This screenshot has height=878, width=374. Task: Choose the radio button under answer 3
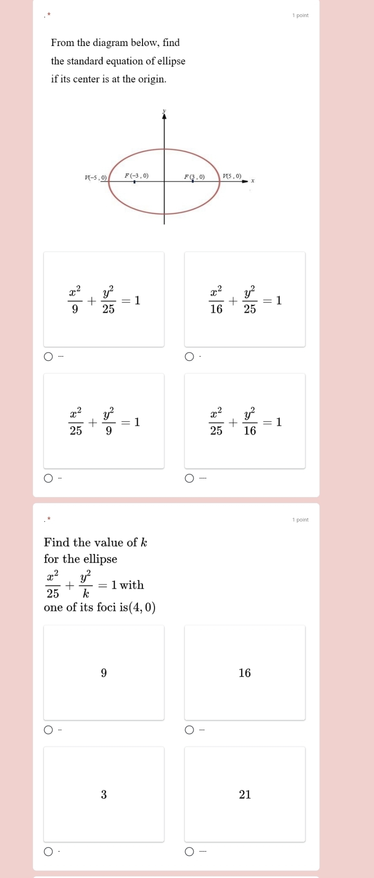[48, 852]
